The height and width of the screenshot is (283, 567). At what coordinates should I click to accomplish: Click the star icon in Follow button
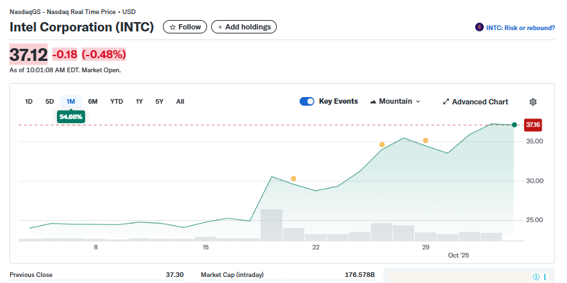172,27
